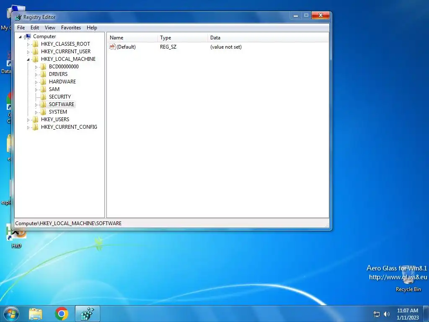Click the status bar registry path

(68, 223)
